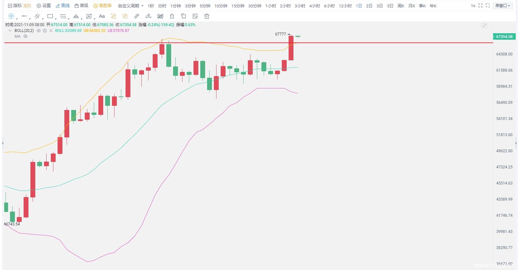
Task: Click the 64308.00 price axis label
Action: [504, 54]
